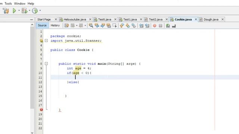Open the Help menu
239x134 pixels.
31,3
